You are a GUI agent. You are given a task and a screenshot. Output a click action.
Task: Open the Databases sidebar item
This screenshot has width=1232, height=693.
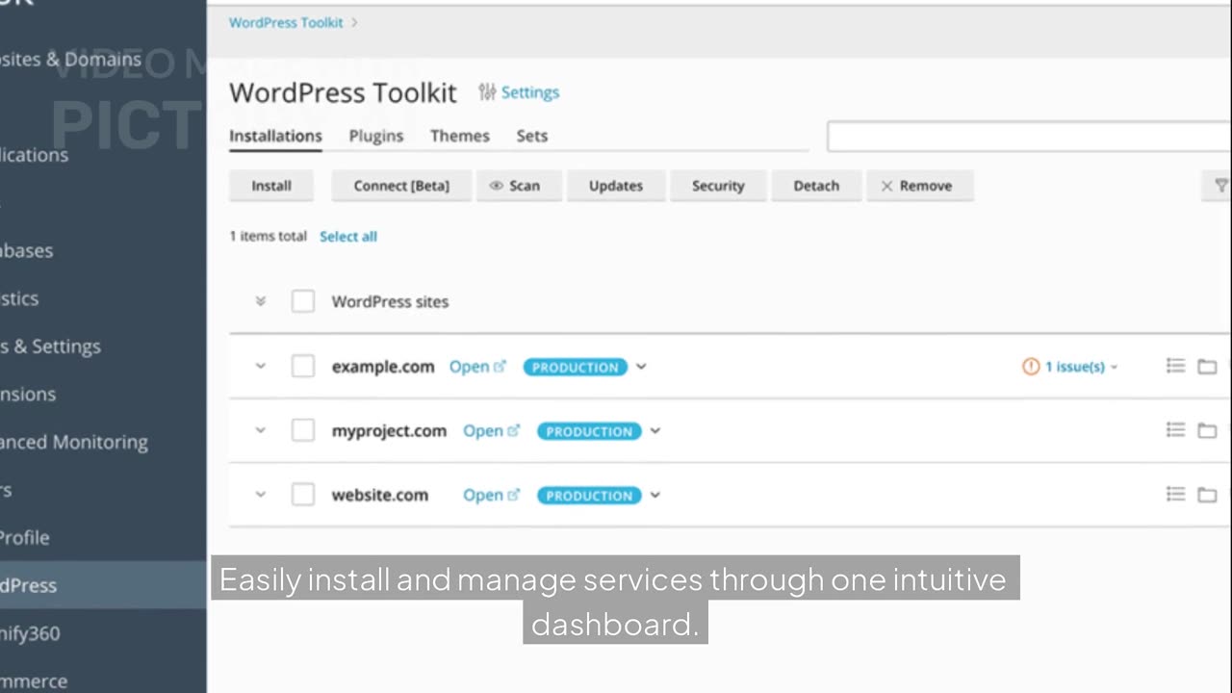click(x=27, y=251)
